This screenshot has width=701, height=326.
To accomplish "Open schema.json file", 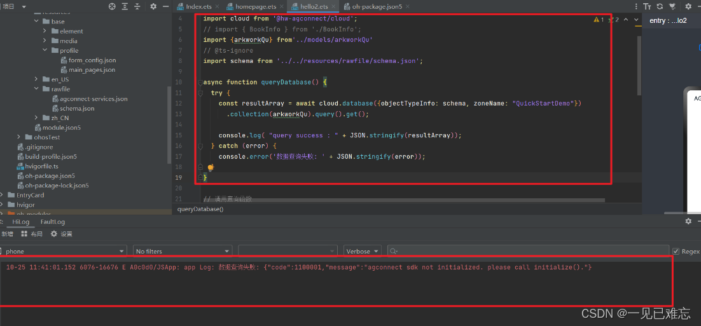I will [x=73, y=108].
